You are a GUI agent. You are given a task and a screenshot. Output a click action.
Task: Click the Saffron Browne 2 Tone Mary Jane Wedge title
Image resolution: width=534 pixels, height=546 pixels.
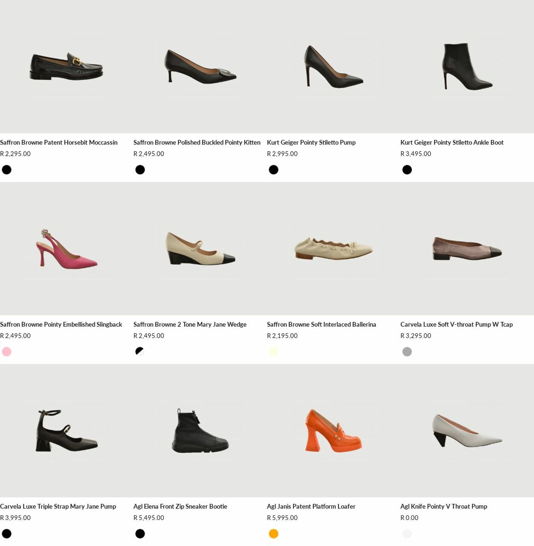(190, 325)
